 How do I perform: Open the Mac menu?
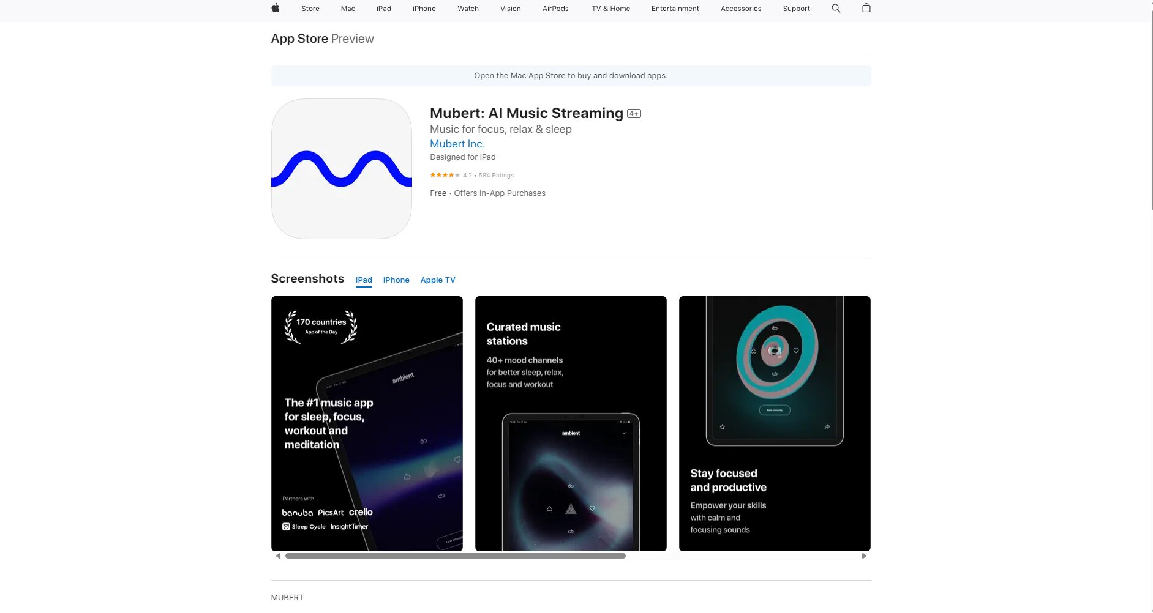pyautogui.click(x=348, y=9)
